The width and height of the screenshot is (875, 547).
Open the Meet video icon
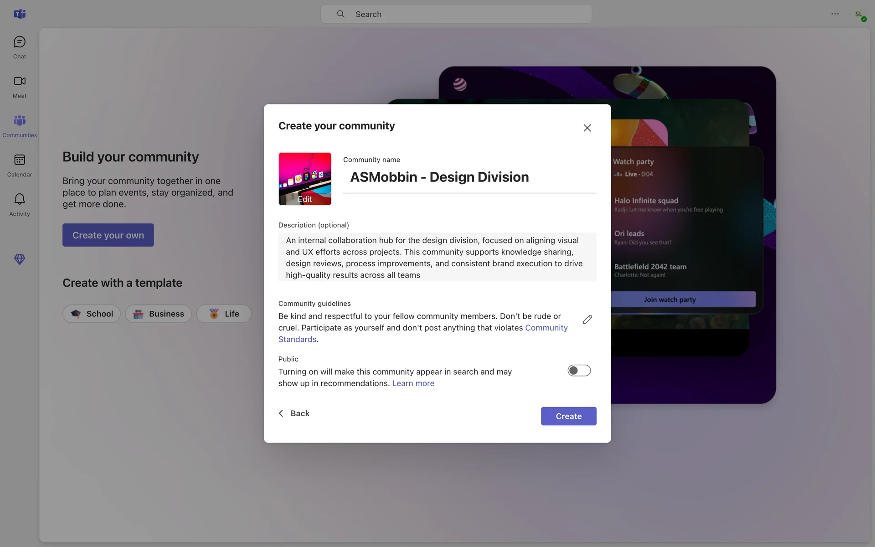click(x=19, y=82)
